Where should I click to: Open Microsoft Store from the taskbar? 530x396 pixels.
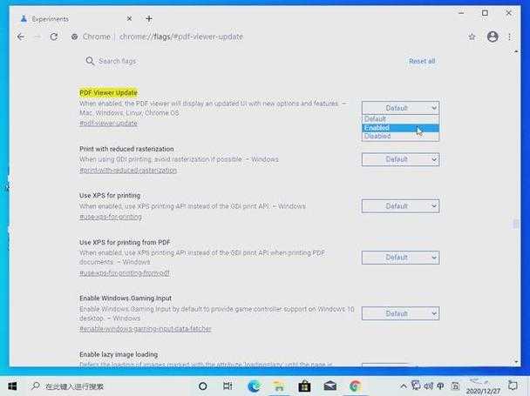pos(304,386)
